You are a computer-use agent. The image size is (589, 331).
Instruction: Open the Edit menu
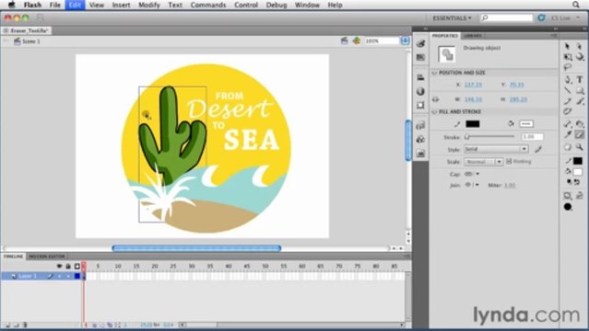point(75,5)
